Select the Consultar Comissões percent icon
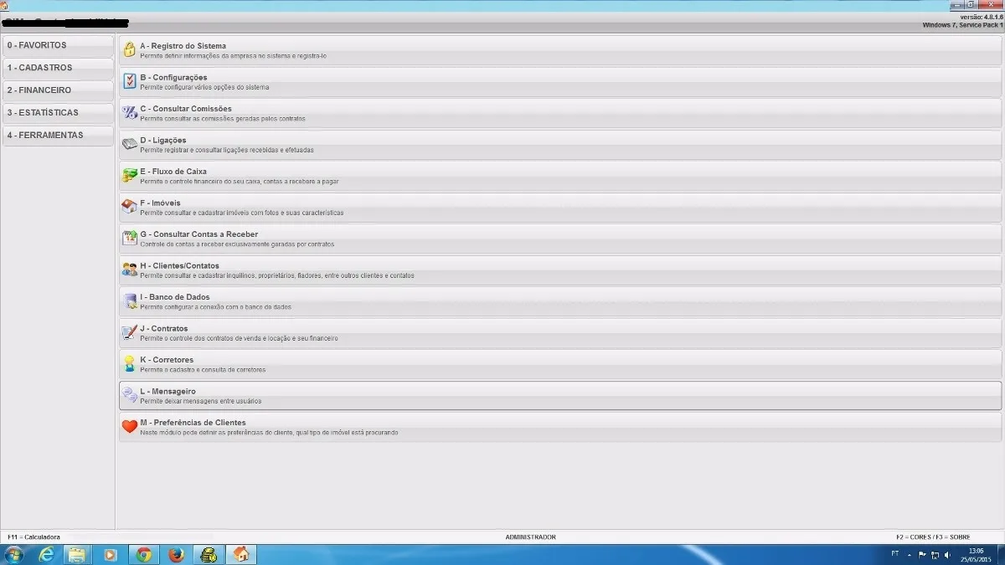This screenshot has height=565, width=1005. tap(130, 112)
